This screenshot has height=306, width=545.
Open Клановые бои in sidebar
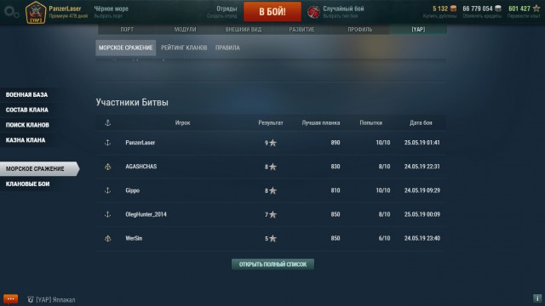27,184
